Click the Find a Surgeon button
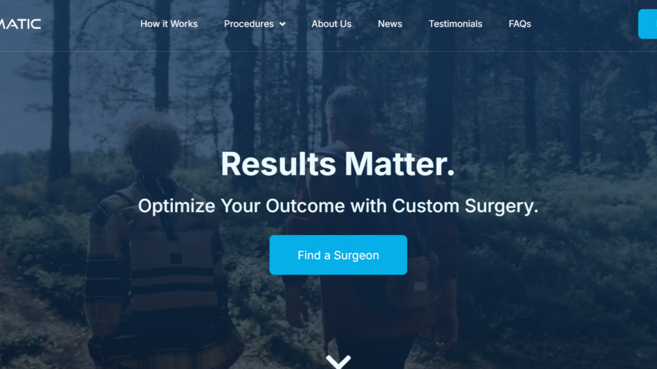 coord(338,255)
